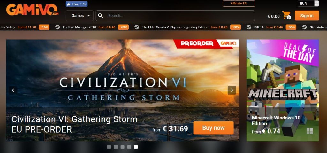
Task: Click the orange Sign in button
Action: point(307,16)
